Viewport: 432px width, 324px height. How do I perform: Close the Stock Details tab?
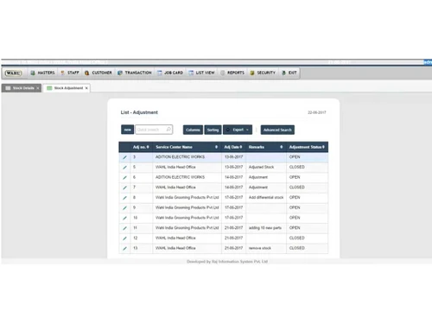pyautogui.click(x=38, y=88)
